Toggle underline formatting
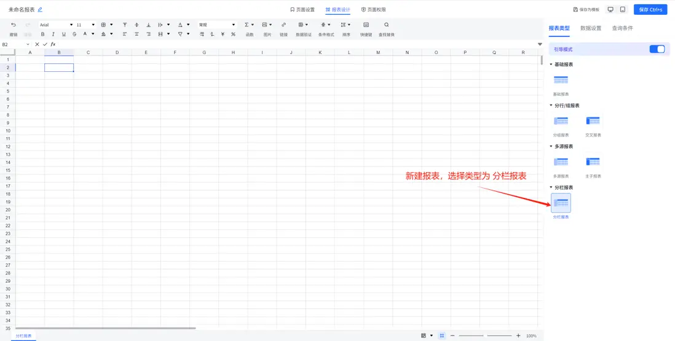 pyautogui.click(x=64, y=34)
